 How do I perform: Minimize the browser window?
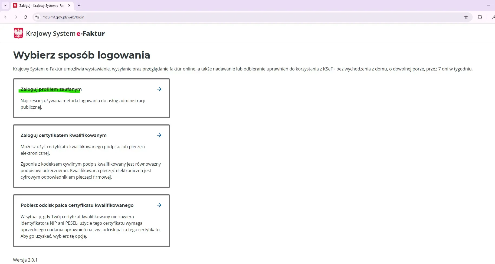point(489,5)
